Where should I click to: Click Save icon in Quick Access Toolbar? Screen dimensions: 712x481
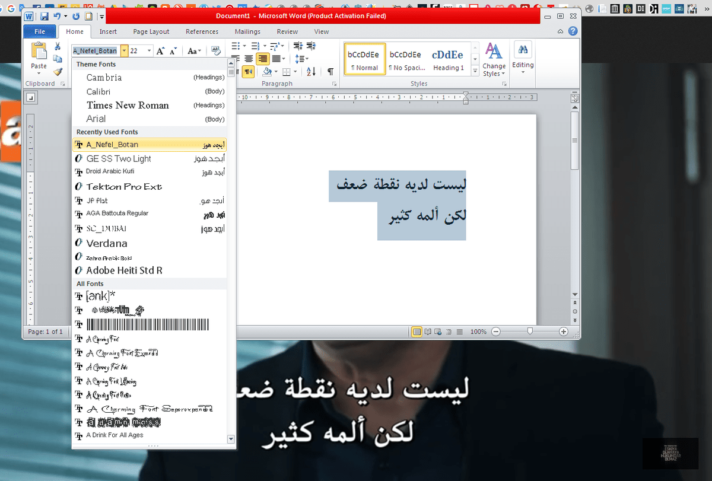point(44,17)
